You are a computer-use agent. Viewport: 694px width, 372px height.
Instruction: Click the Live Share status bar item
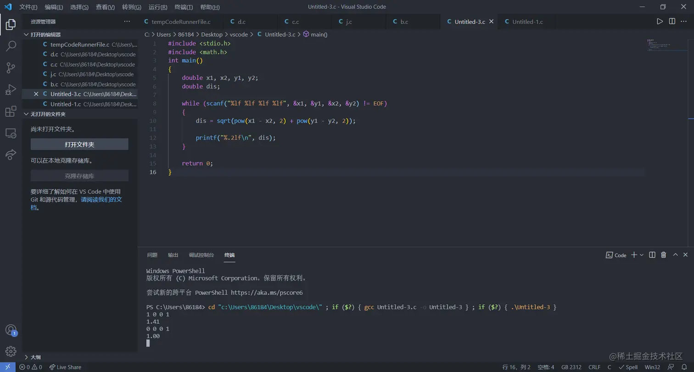tap(65, 367)
